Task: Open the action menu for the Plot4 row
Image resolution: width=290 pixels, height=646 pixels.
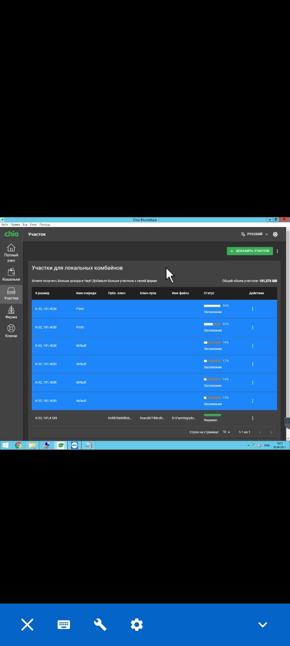Action: pos(252,309)
